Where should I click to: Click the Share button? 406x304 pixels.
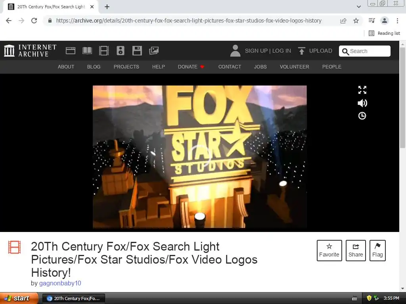pos(356,251)
